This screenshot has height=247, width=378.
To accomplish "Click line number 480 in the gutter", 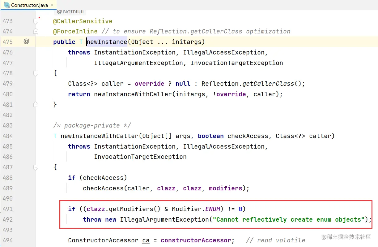I will 8,94.
